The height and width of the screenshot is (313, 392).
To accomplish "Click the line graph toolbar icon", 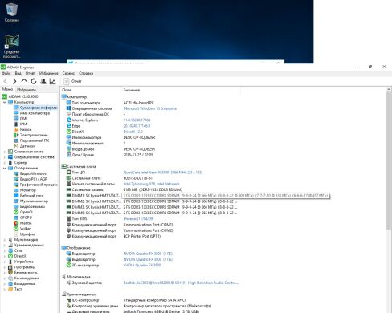I will point(53,81).
